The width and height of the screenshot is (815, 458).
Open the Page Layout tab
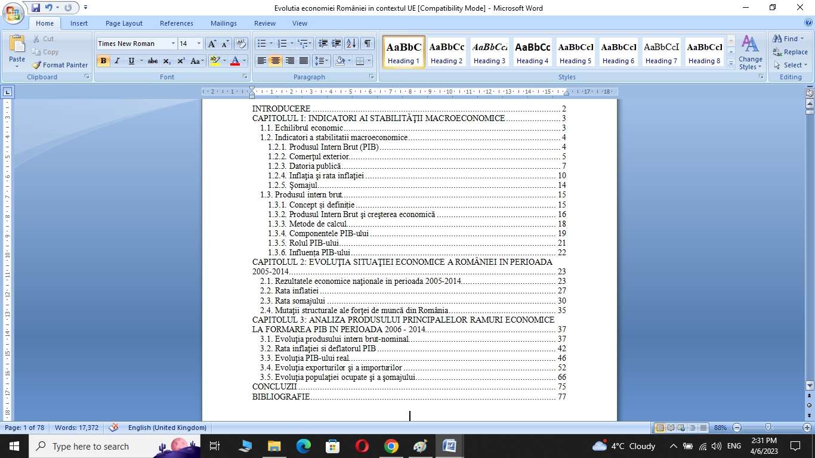124,23
